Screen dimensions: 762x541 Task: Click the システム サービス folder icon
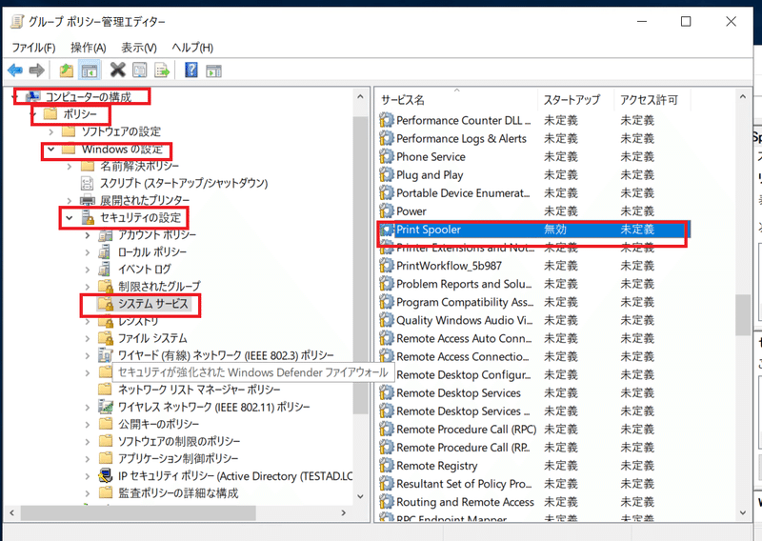[x=106, y=303]
